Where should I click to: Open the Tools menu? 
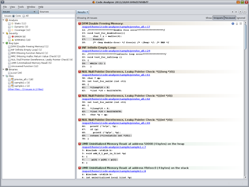coord(21,7)
